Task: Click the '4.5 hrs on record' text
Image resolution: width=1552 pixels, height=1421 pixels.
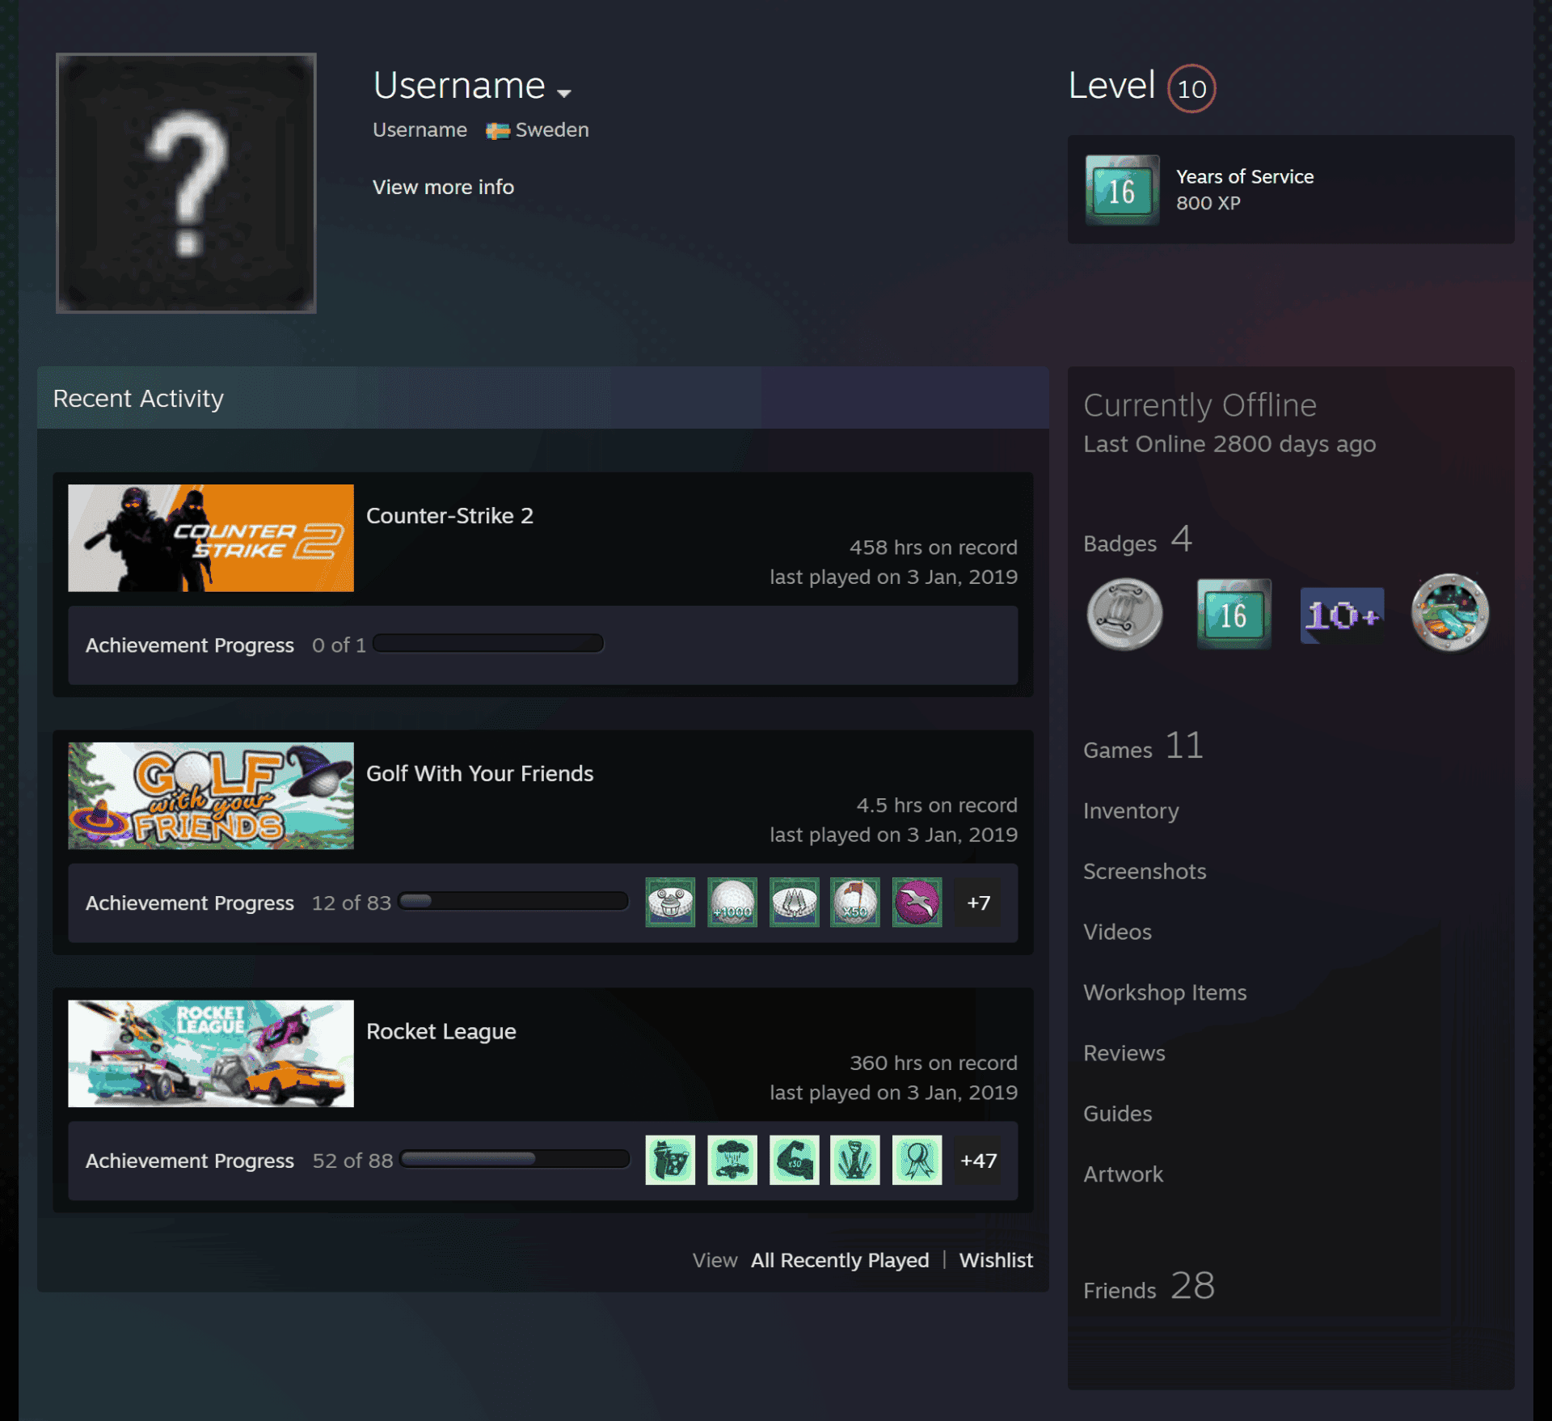Action: [x=937, y=806]
